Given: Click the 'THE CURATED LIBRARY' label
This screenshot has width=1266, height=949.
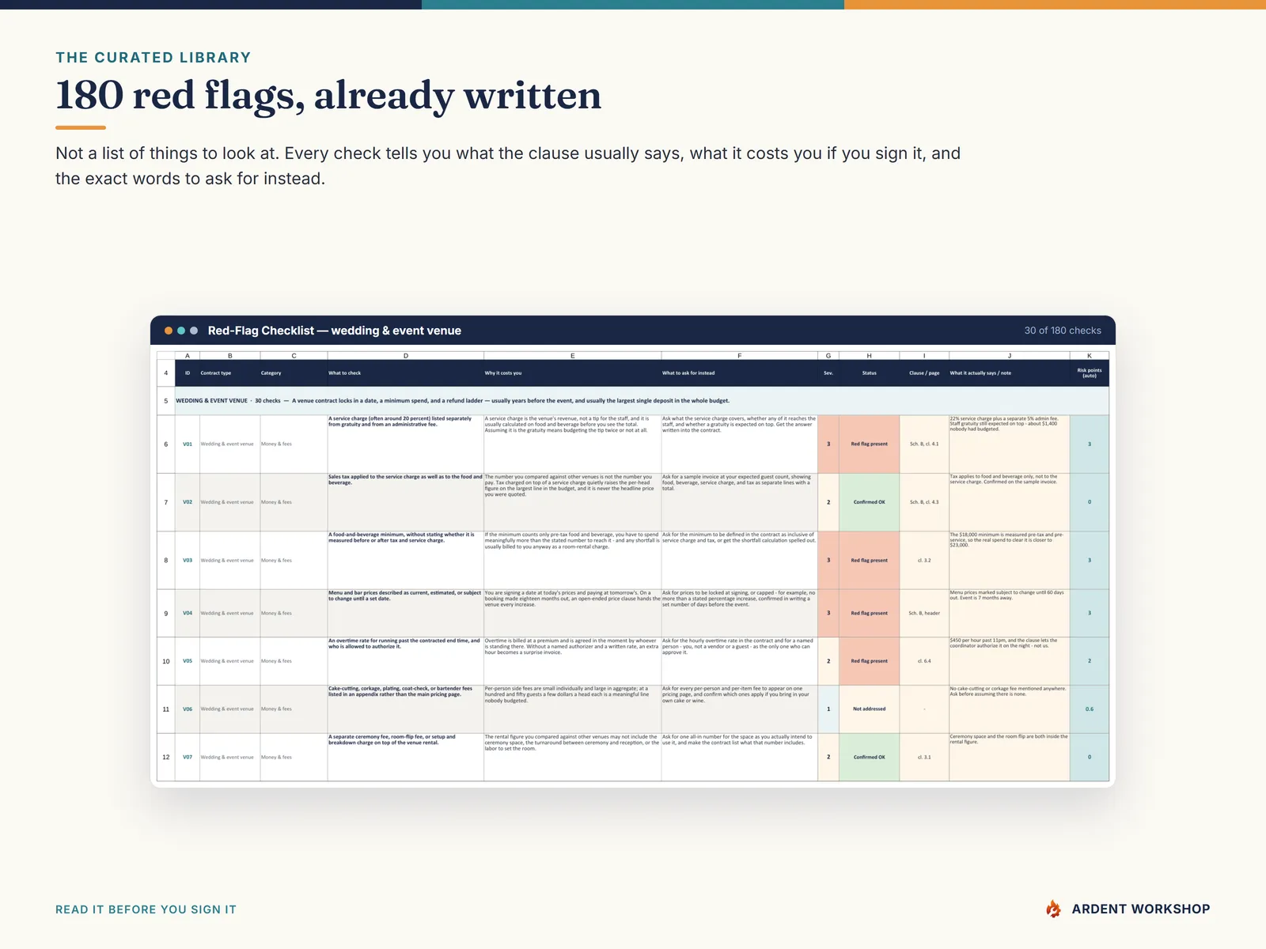Looking at the screenshot, I should [154, 58].
